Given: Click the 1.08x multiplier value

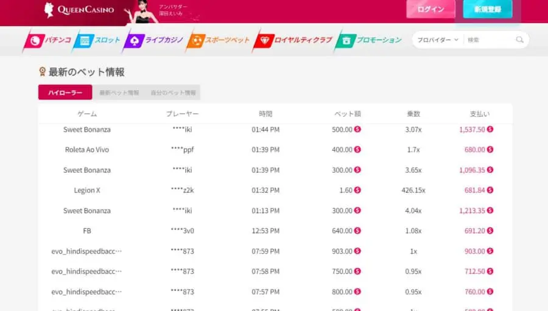Looking at the screenshot, I should tap(413, 231).
